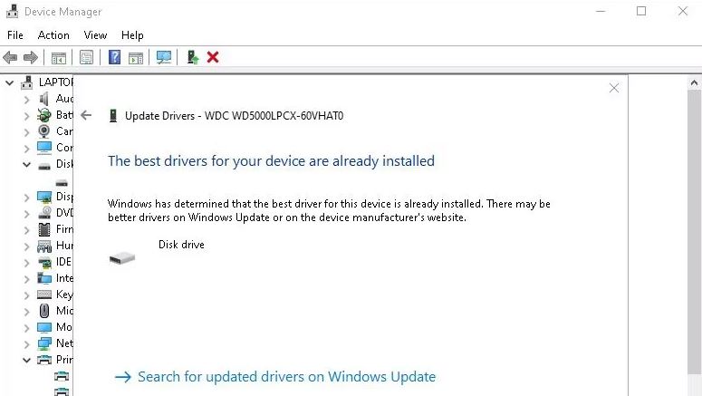Click the vertical scrollbar up arrow
Screen dimensions: 702x396
coord(694,82)
